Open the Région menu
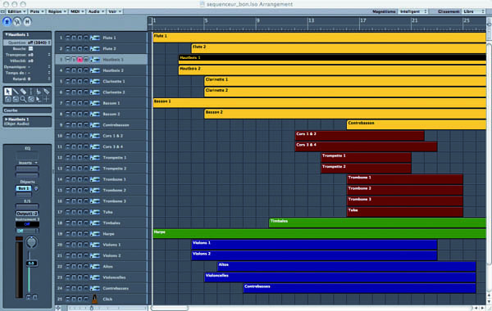Viewport: 492px width, 311px height. [x=57, y=11]
